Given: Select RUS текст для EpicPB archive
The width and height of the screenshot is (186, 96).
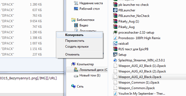Looking at the screenshot, I should click(x=133, y=49).
